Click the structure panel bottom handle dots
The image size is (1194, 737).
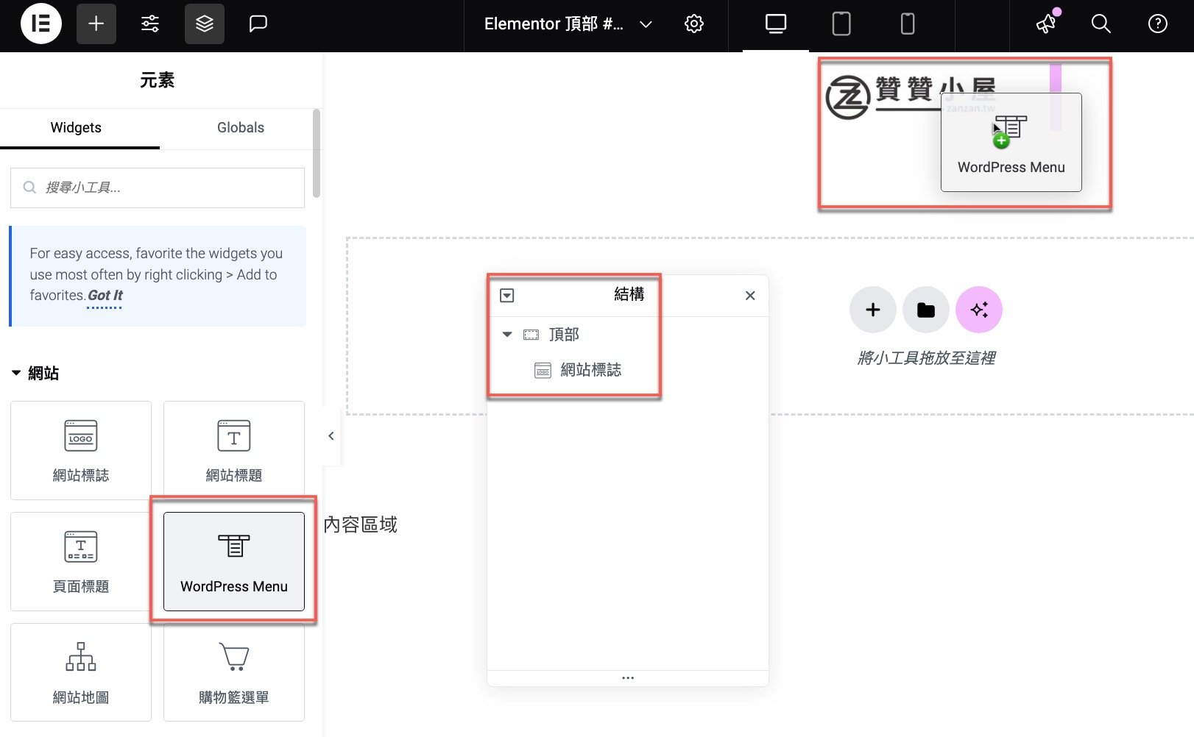tap(628, 678)
